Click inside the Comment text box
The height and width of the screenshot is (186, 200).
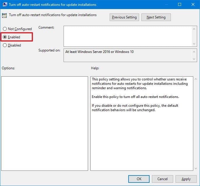[x=128, y=36]
